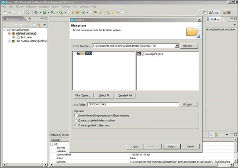Screen dimensions: 238x168
Task: Click the ITSO folder icon in the dialog
Action: pyautogui.click(x=83, y=53)
